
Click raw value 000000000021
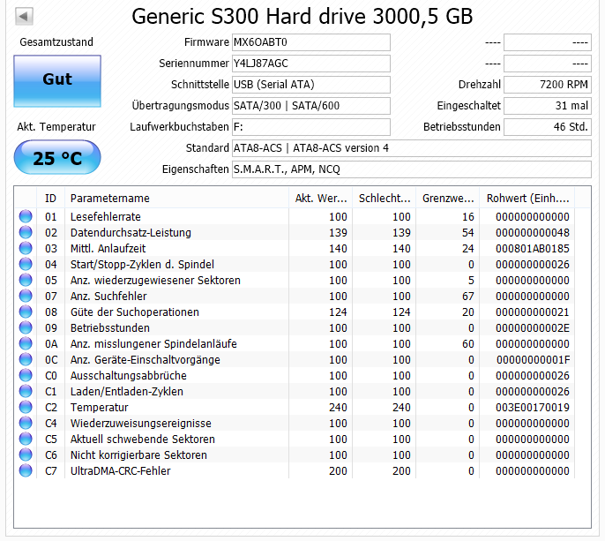point(533,312)
